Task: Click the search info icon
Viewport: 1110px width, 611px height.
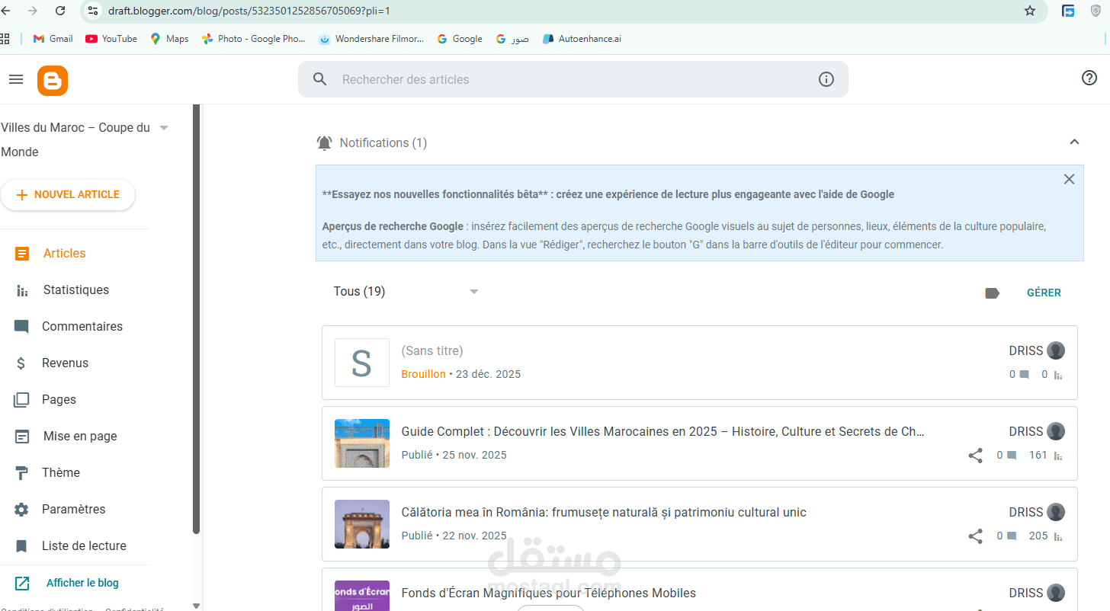Action: pos(826,79)
